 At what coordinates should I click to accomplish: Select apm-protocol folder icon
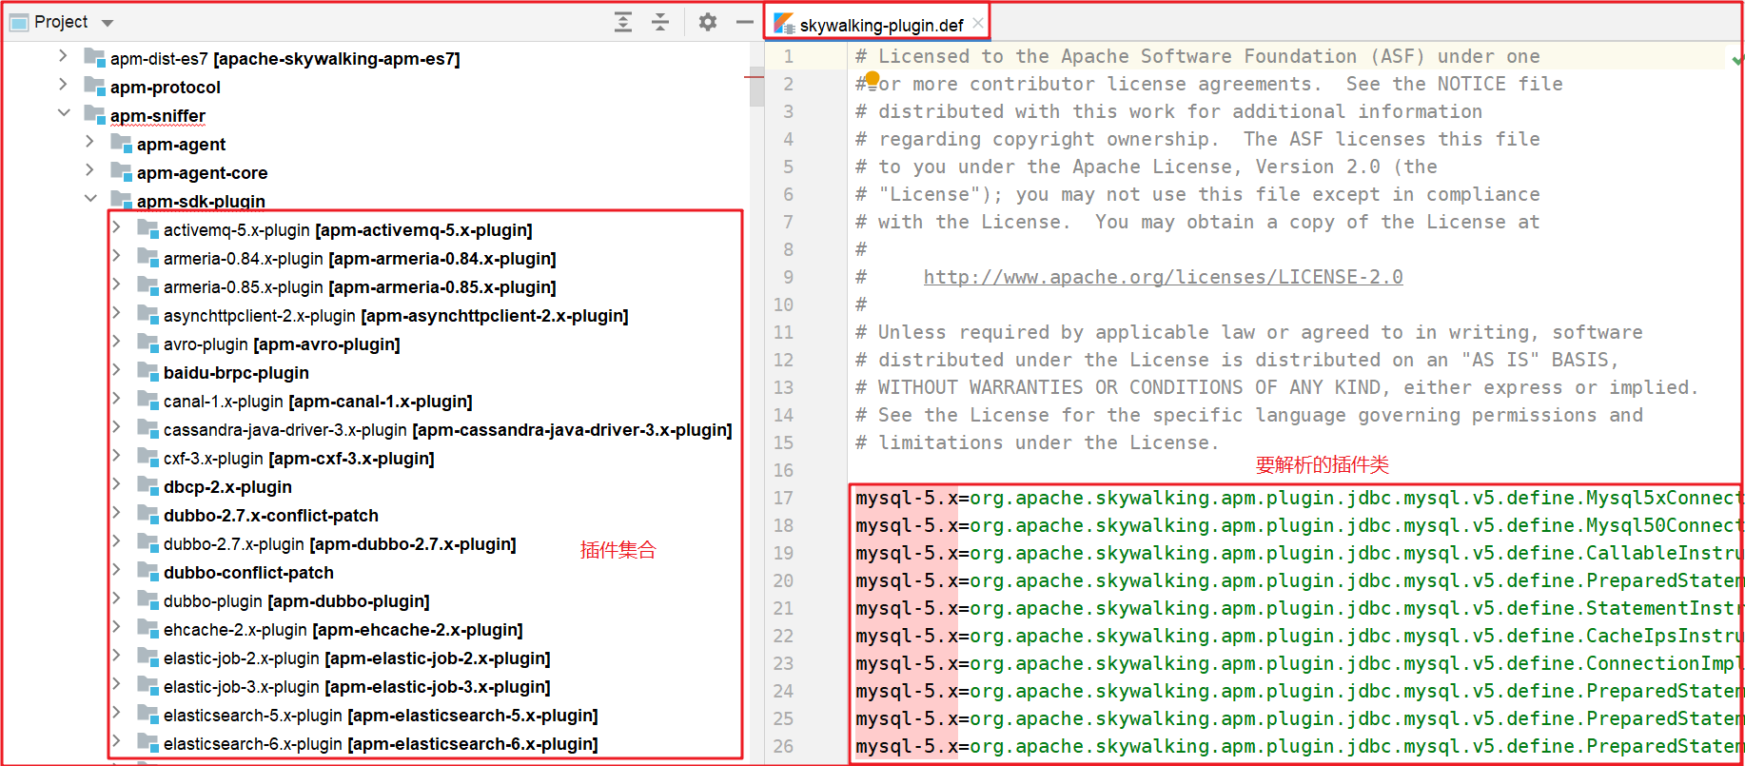(94, 86)
